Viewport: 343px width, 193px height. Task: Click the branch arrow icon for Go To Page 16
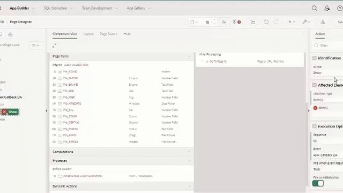[206, 62]
